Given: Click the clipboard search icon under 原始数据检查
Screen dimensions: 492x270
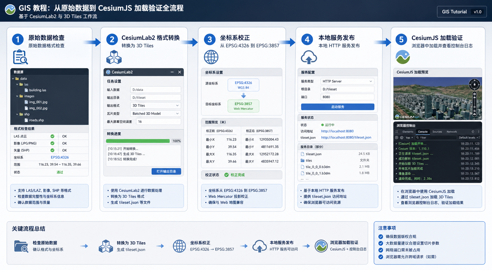Looking at the screenshot, I should coord(20,57).
